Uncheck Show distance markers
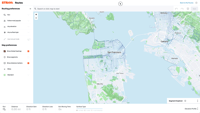The height and width of the screenshot is (113, 200). (28, 63)
